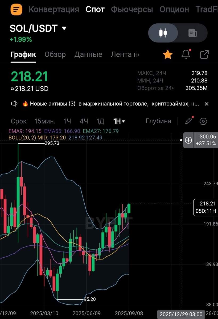This screenshot has width=218, height=319.
Task: Select the 4Ч timeframe
Action: click(x=84, y=121)
